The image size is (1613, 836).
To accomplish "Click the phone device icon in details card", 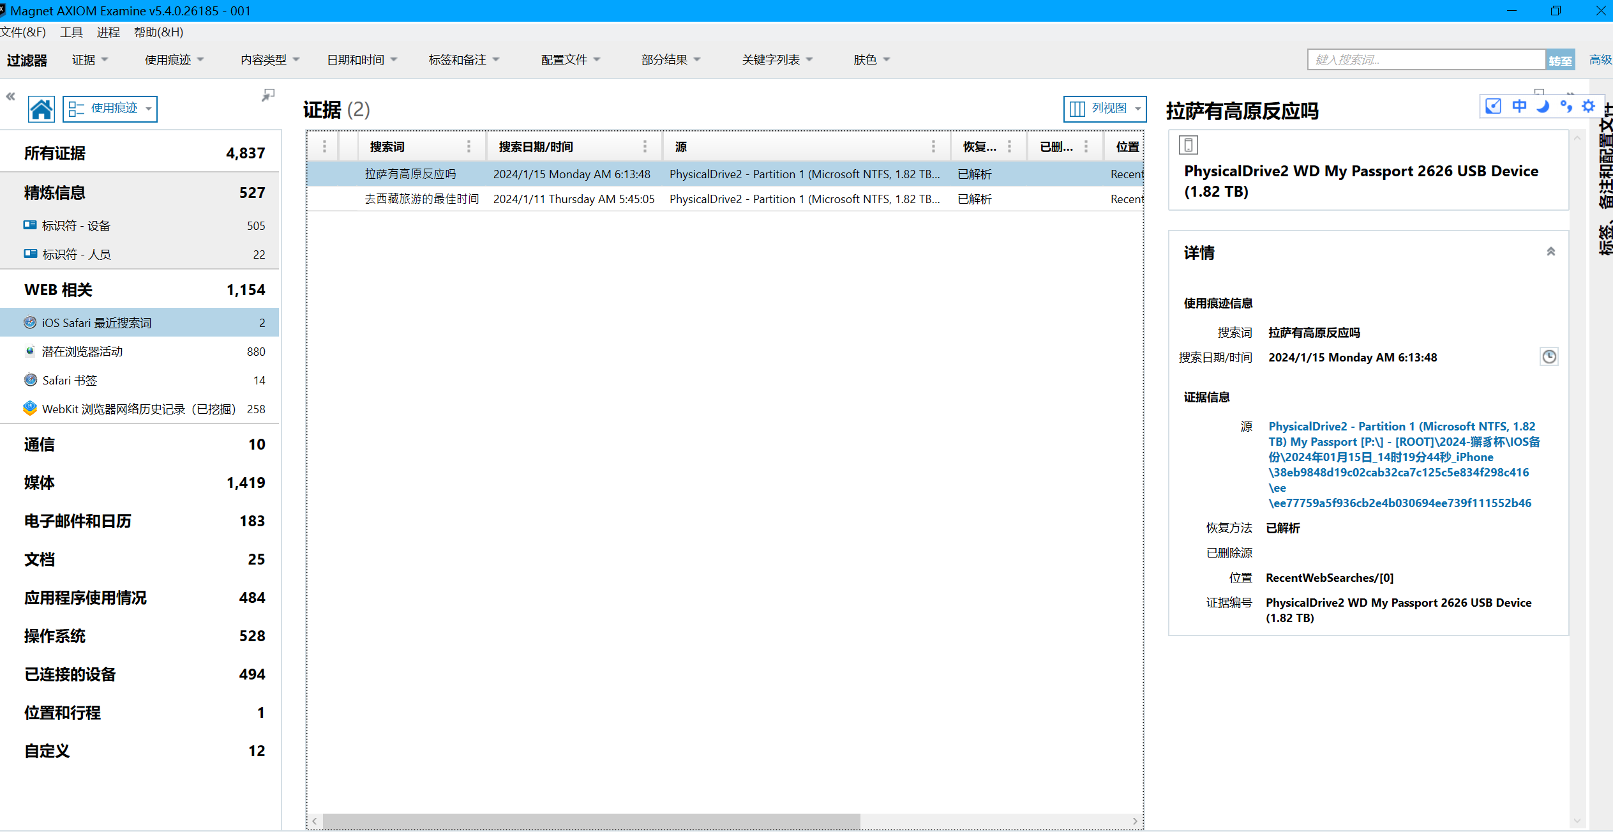I will click(x=1188, y=146).
